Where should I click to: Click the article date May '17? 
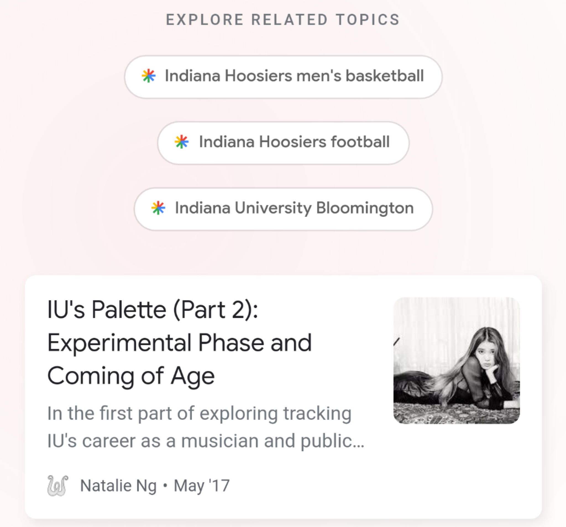201,486
